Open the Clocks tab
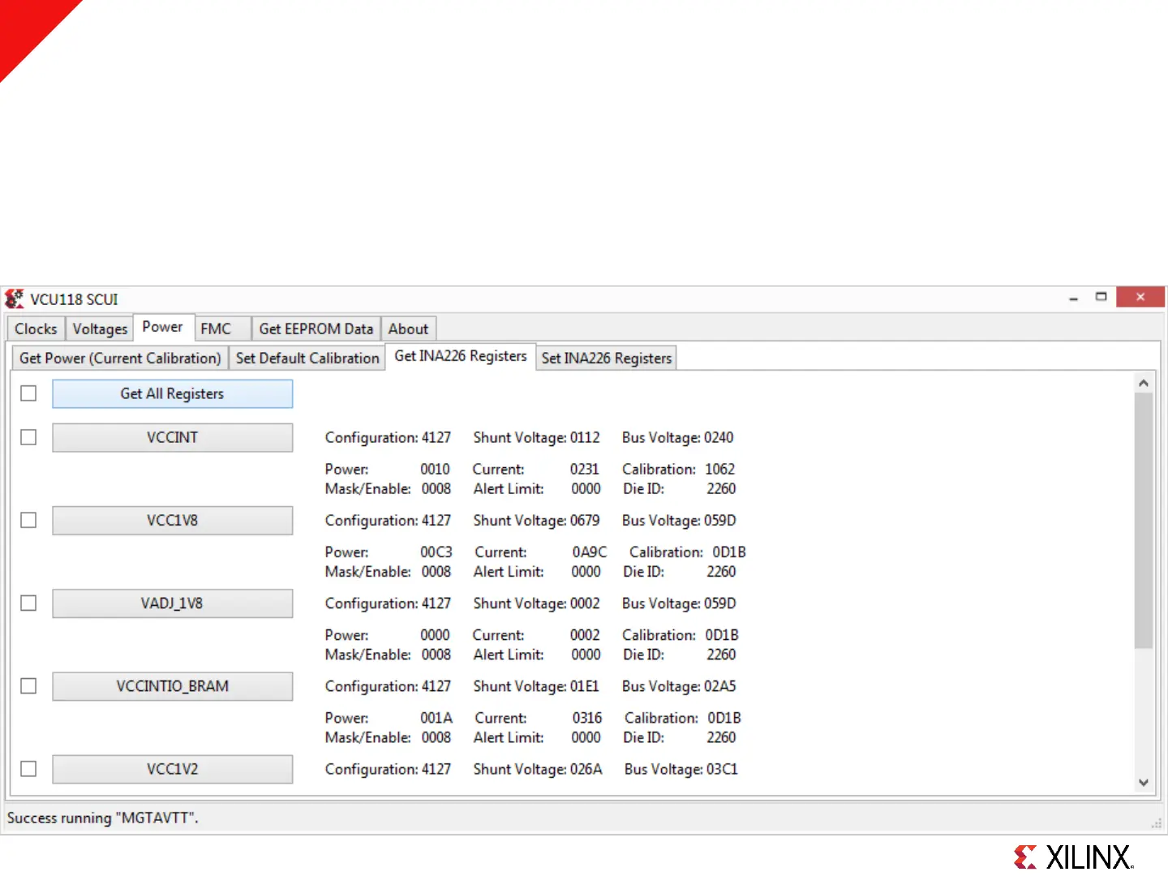The height and width of the screenshot is (876, 1168). (x=36, y=328)
